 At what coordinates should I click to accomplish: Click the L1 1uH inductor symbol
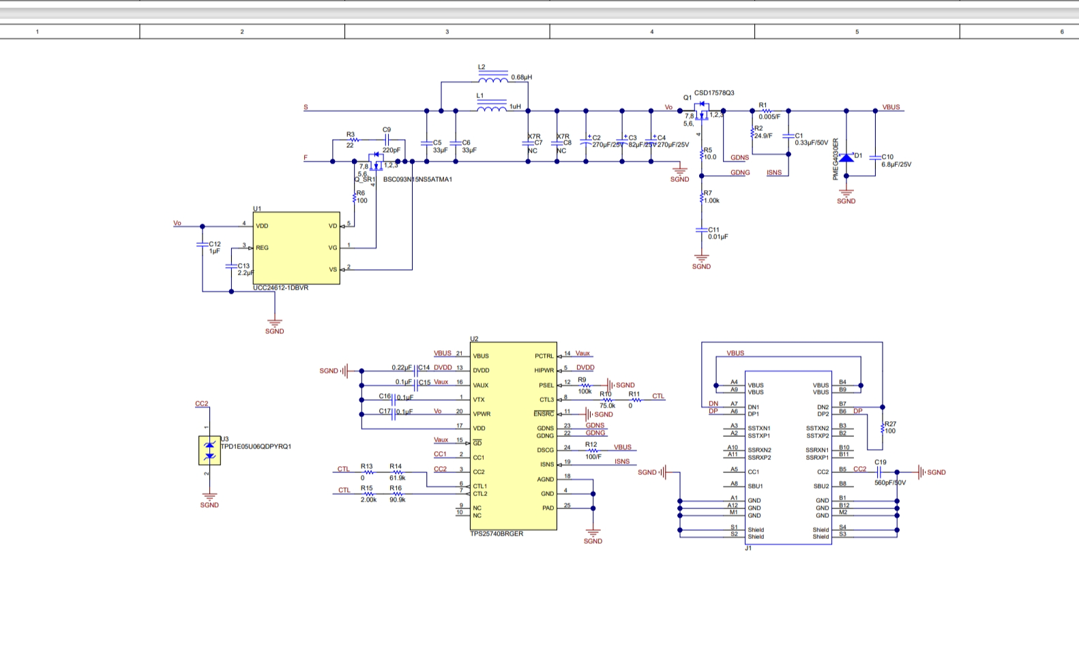click(x=491, y=108)
